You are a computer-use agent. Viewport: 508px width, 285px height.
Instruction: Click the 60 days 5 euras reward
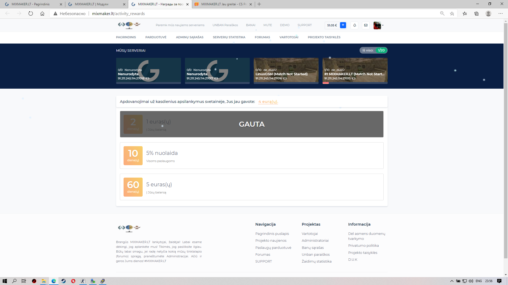(252, 187)
